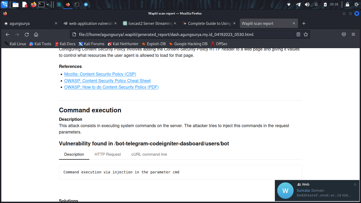Image resolution: width=361 pixels, height=203 pixels.
Task: Open a new tab with plus button
Action: point(304,24)
